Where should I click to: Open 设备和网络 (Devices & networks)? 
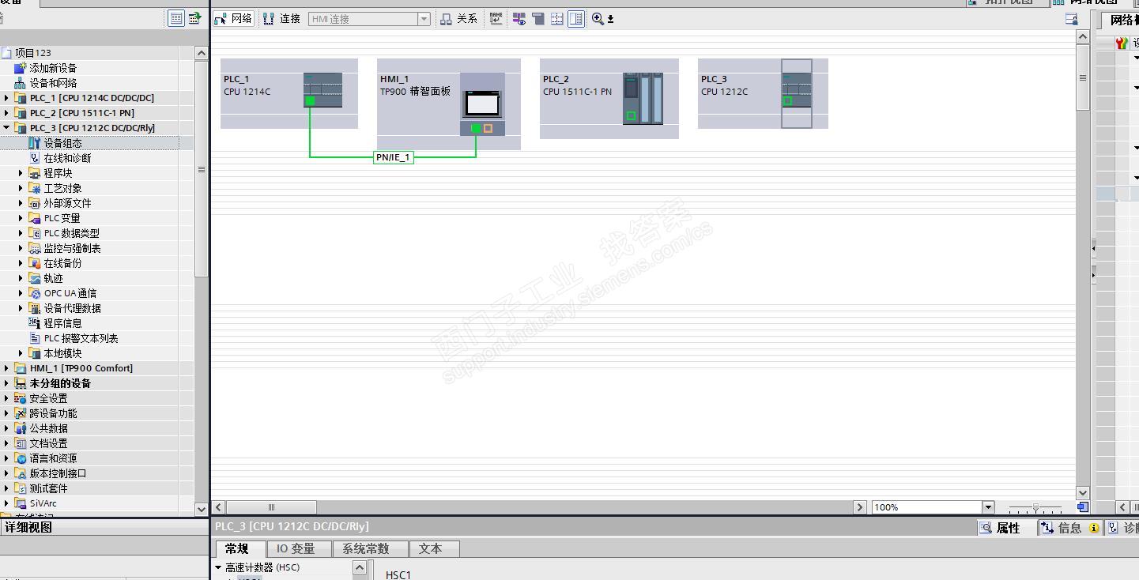[53, 83]
